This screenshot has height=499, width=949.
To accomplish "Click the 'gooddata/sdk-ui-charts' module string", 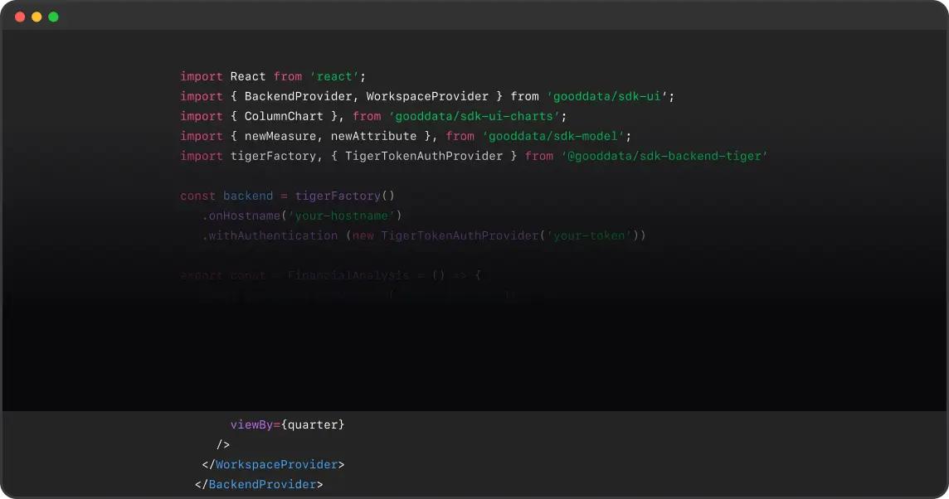I will point(474,116).
